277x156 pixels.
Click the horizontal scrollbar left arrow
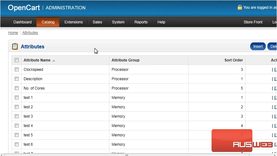pos(2,155)
